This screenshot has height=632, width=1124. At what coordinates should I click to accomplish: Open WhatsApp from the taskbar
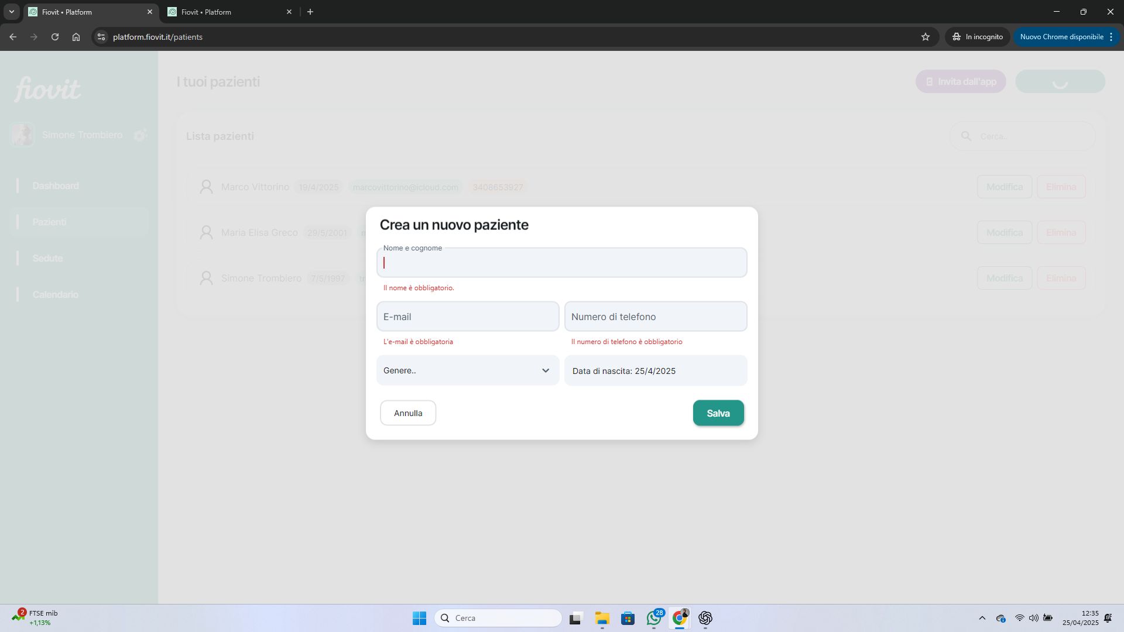654,618
